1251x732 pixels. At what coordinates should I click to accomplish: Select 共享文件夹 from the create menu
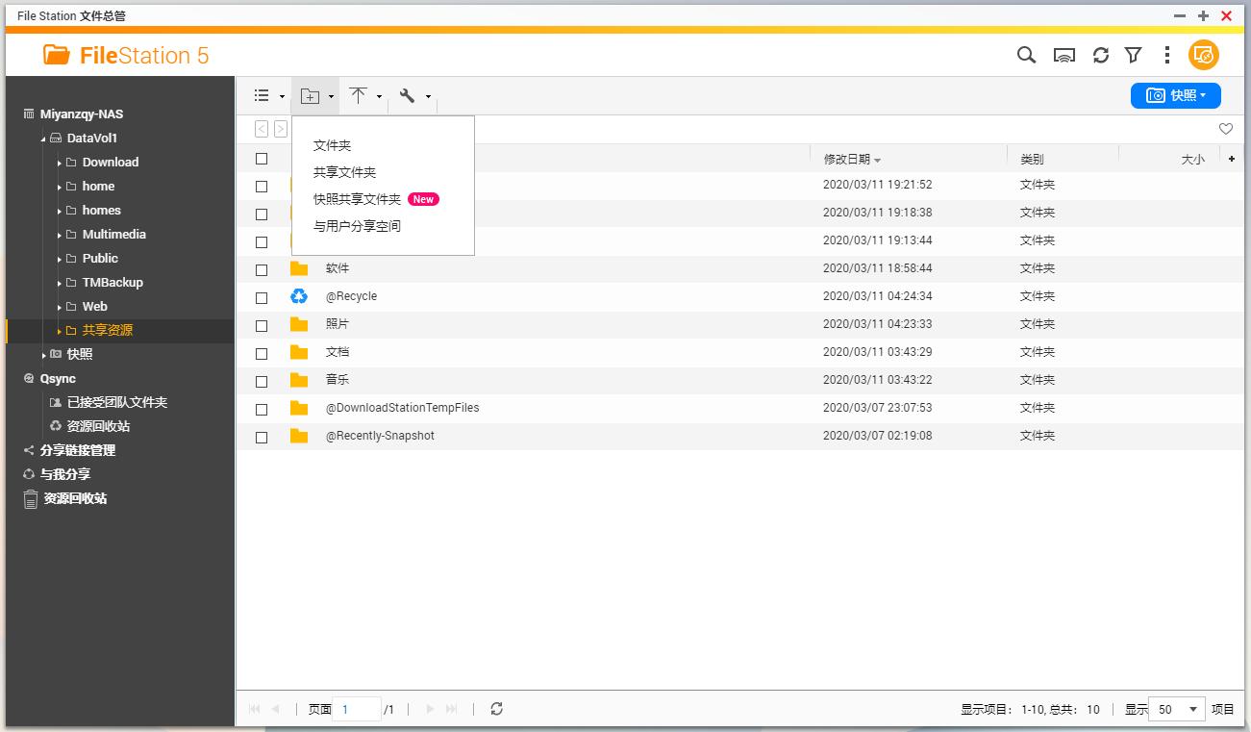click(x=344, y=173)
